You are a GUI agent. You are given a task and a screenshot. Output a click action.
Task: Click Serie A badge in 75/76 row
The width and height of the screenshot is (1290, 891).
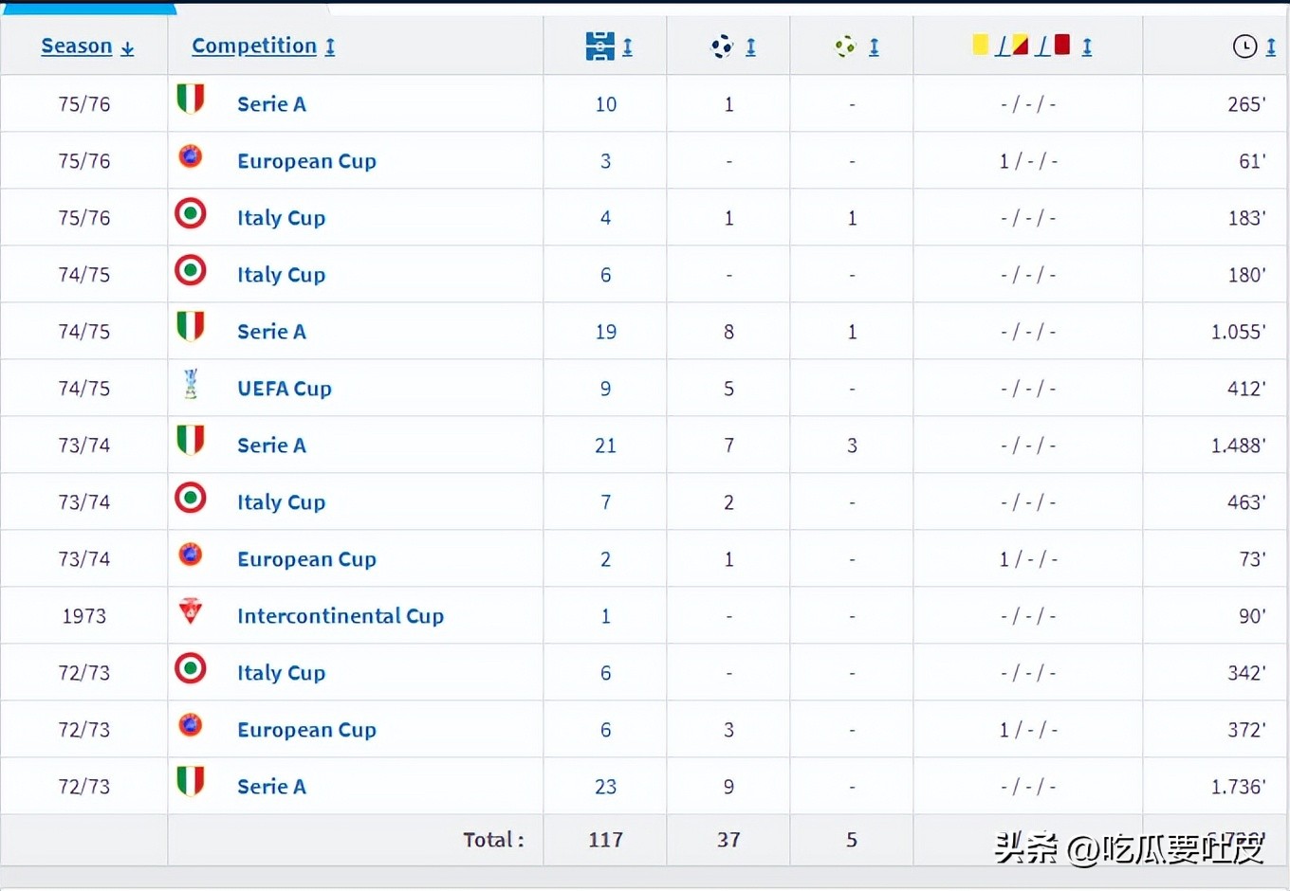point(191,100)
